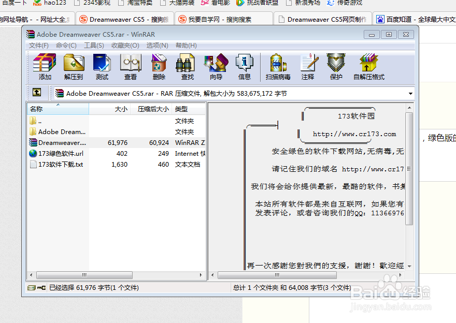This screenshot has height=323, width=456.
Task: Select the Dreamweaver... WinRAR archive file
Action: 116,143
